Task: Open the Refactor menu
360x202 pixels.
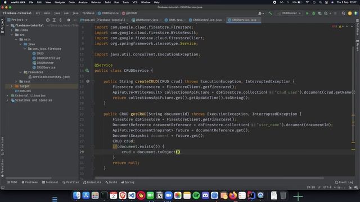Action: (96, 2)
